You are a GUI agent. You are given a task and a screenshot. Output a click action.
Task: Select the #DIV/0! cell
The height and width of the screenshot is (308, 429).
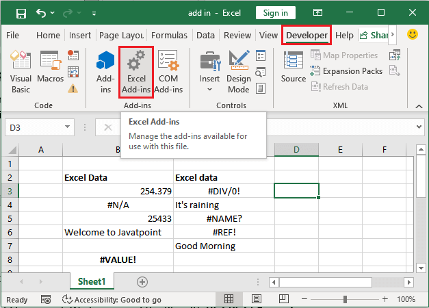tap(224, 191)
